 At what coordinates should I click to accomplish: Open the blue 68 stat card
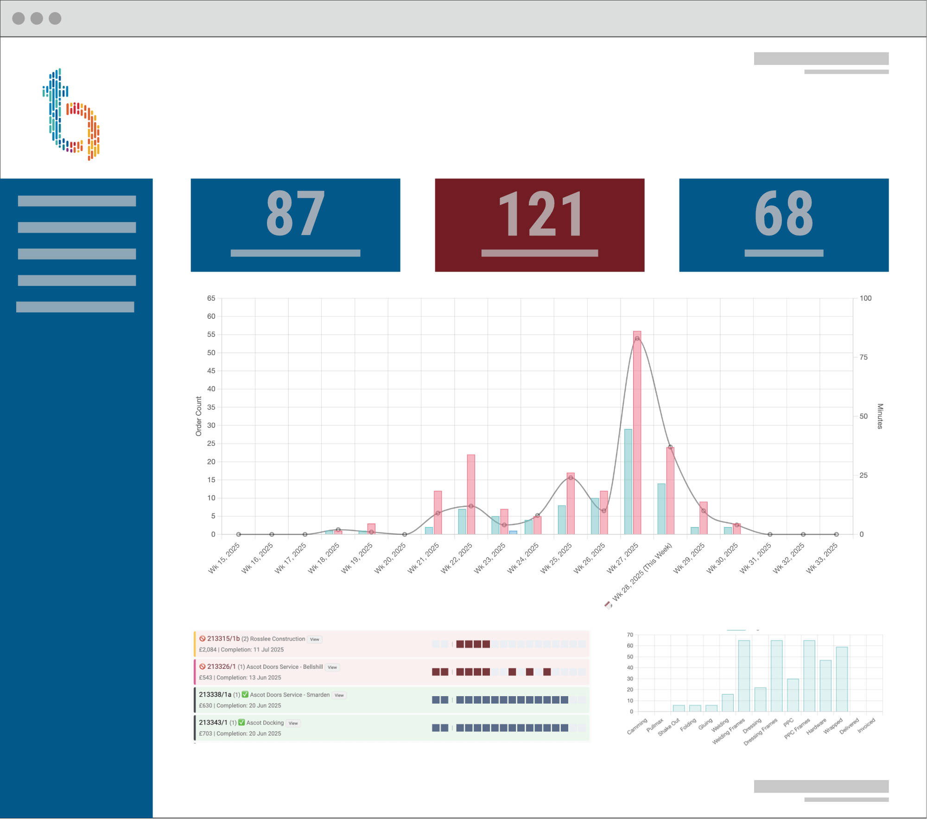[x=783, y=225]
